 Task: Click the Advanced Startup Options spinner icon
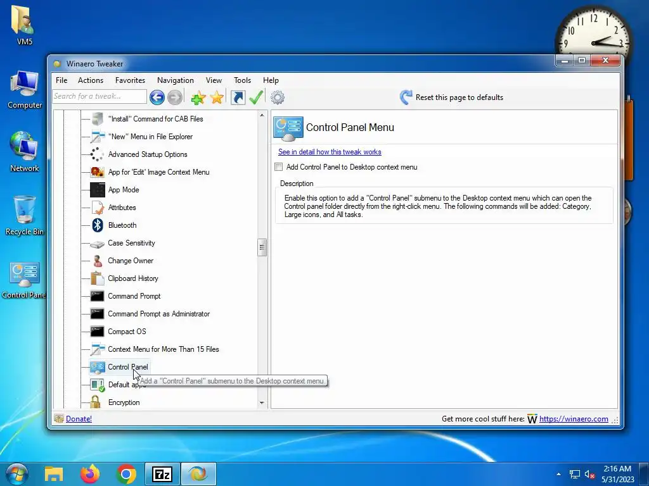click(x=97, y=154)
